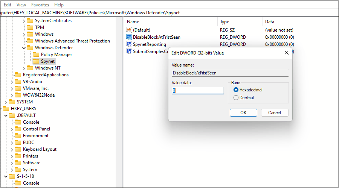Collapse the .DEFAULT key node

6,115
